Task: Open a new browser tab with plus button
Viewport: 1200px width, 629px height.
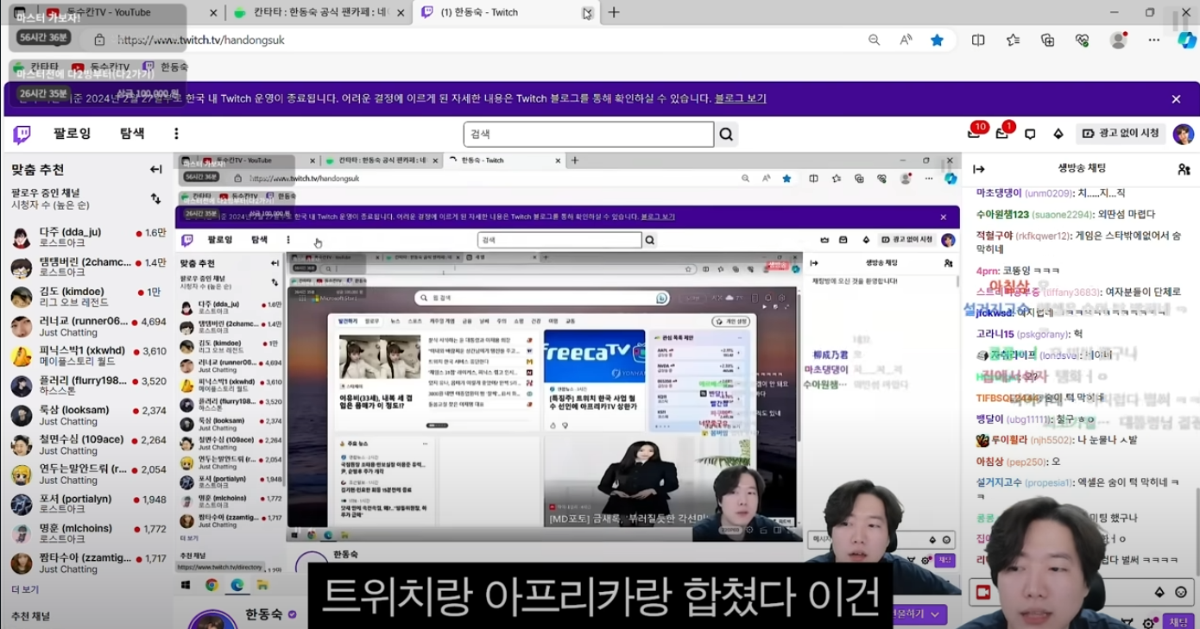Action: click(614, 12)
